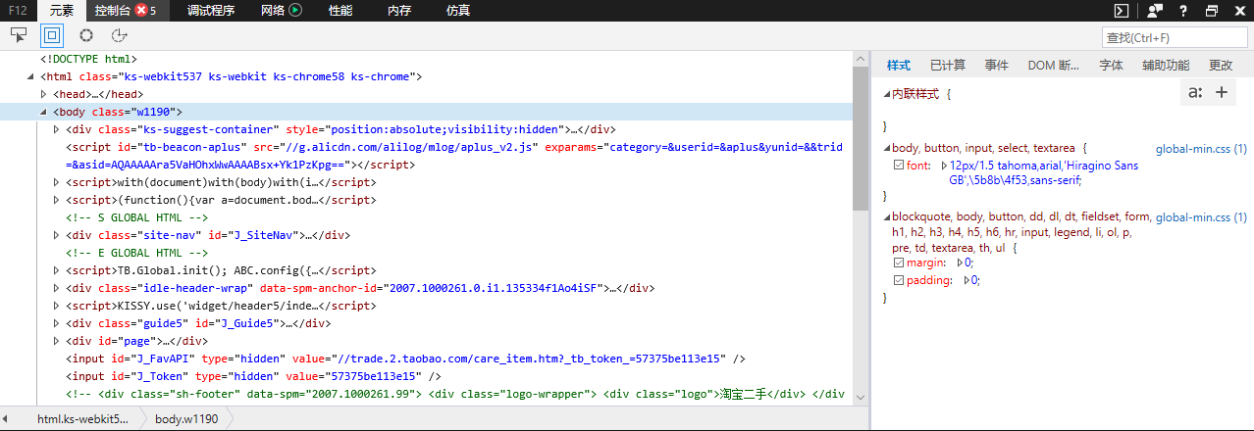The image size is (1254, 431).
Task: Select the 样式 pane tab
Action: [x=899, y=66]
